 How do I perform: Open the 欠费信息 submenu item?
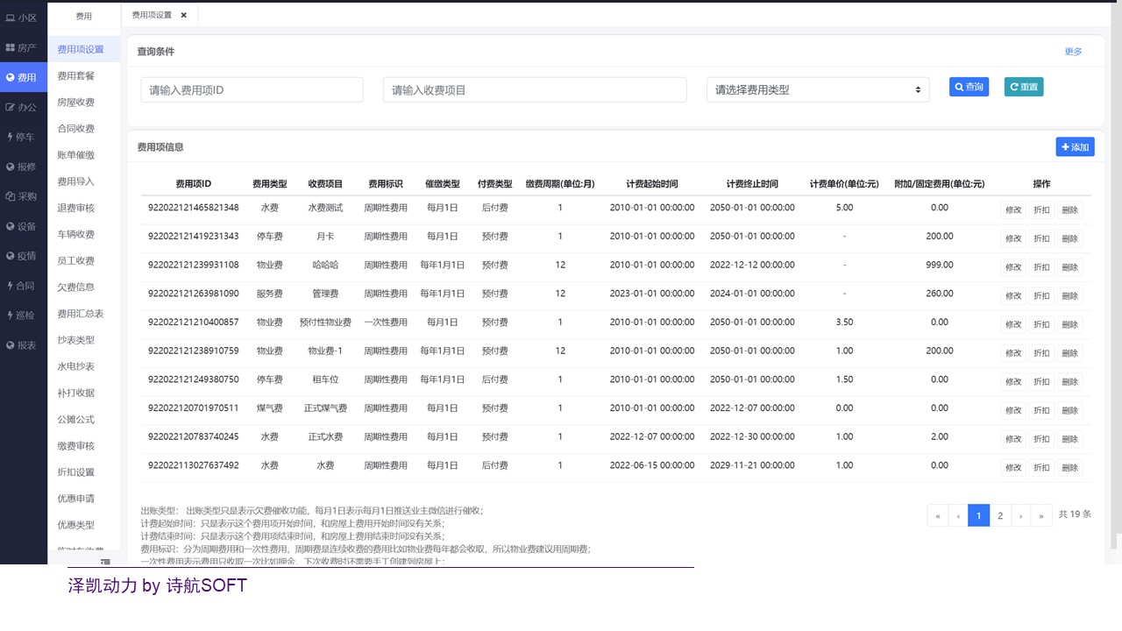tap(84, 287)
